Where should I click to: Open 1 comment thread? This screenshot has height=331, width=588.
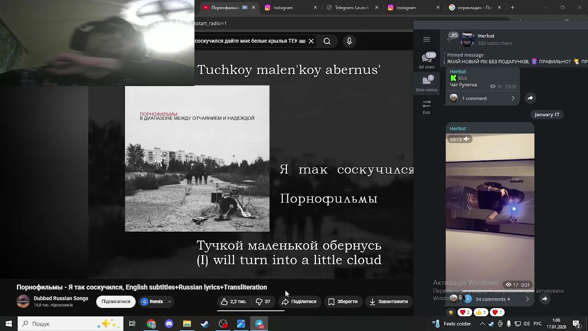pyautogui.click(x=482, y=98)
